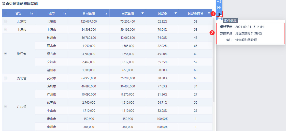Click the 回款率 column header
Viewport: 286px width, 131px height.
[163, 13]
